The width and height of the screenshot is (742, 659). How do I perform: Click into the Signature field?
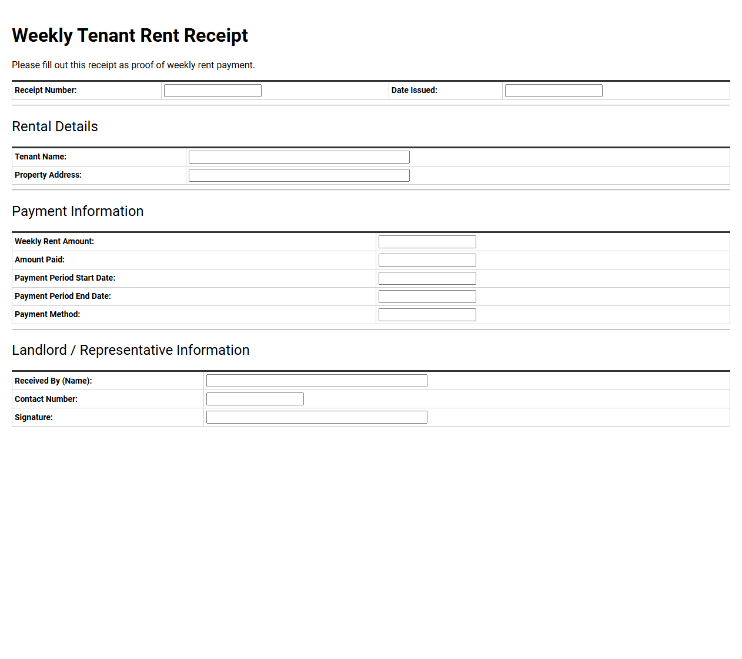(317, 417)
